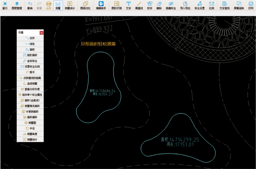Open 文字查找 text search

(x=224, y=5)
